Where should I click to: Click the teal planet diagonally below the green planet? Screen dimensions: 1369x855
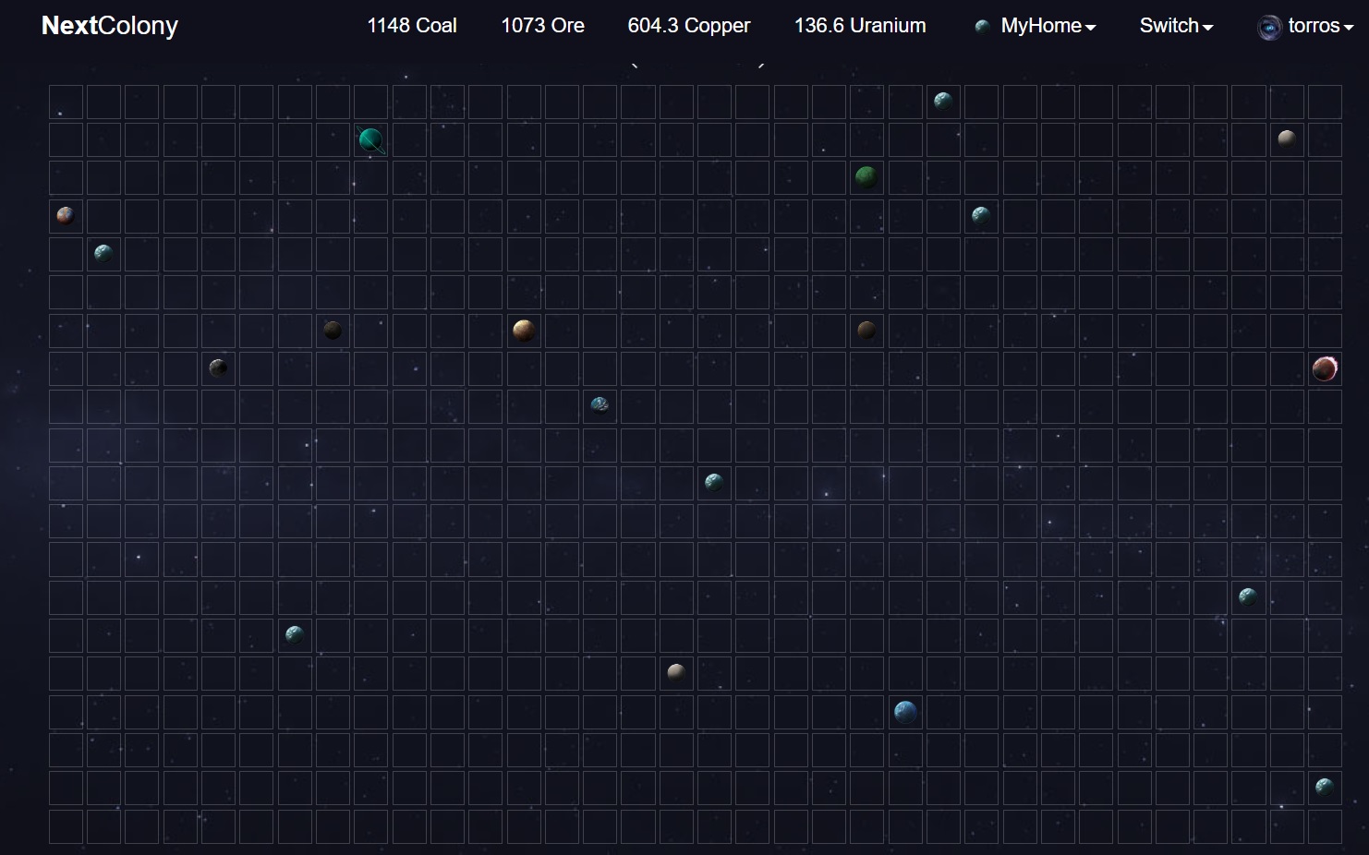[x=981, y=215]
